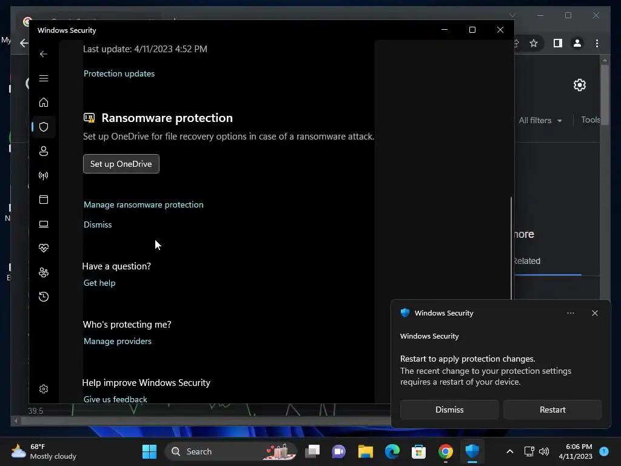Toggle the Chrome side panel icon

point(558,43)
